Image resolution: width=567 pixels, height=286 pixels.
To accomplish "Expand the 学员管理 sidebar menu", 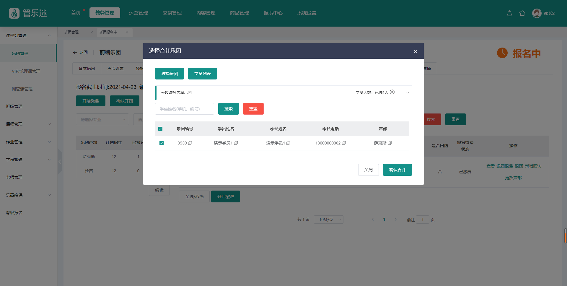I will point(49,160).
